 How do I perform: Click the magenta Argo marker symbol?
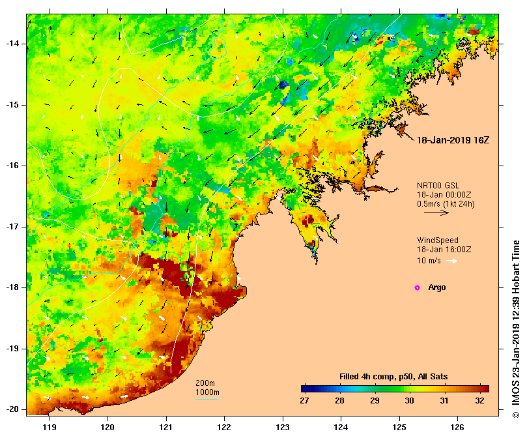[417, 287]
